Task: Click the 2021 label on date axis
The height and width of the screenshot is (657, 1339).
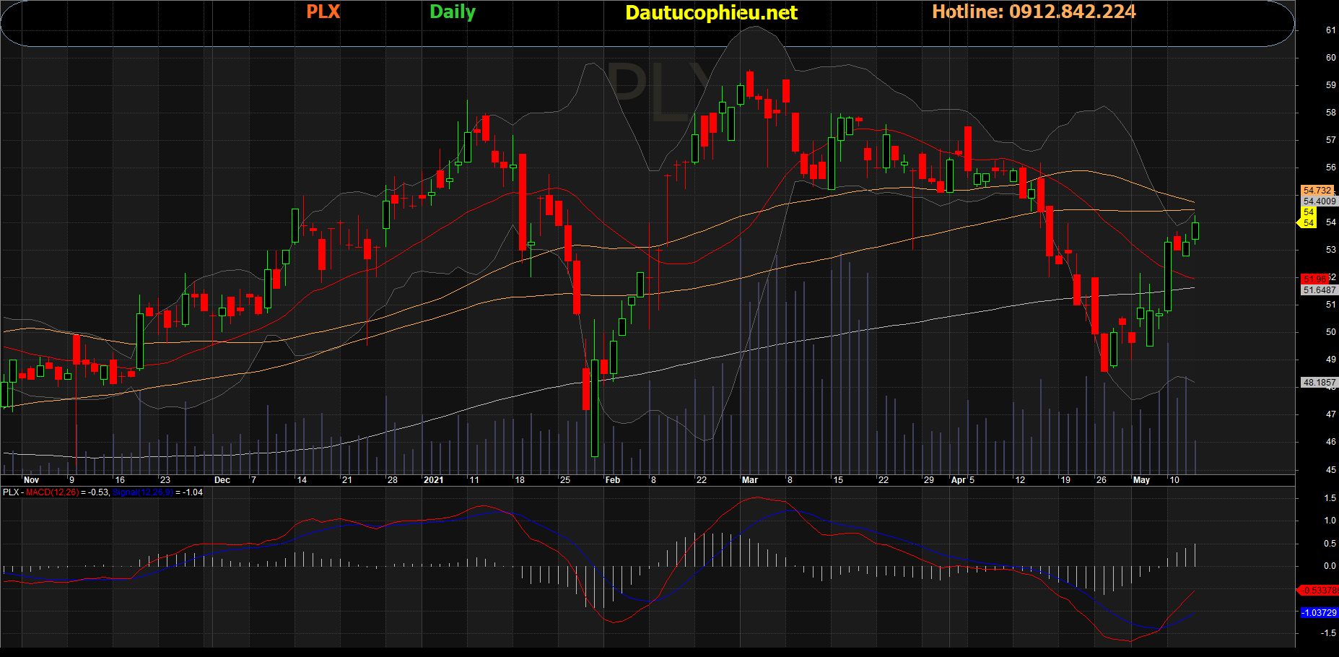Action: pos(433,480)
